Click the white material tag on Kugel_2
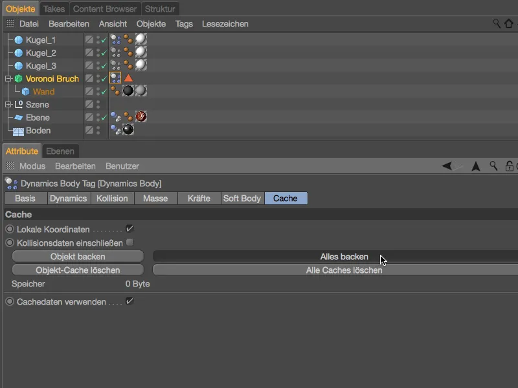This screenshot has width=518, height=388. (141, 52)
